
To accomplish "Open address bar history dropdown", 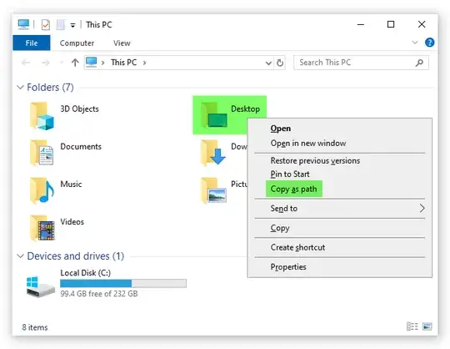I will 268,63.
